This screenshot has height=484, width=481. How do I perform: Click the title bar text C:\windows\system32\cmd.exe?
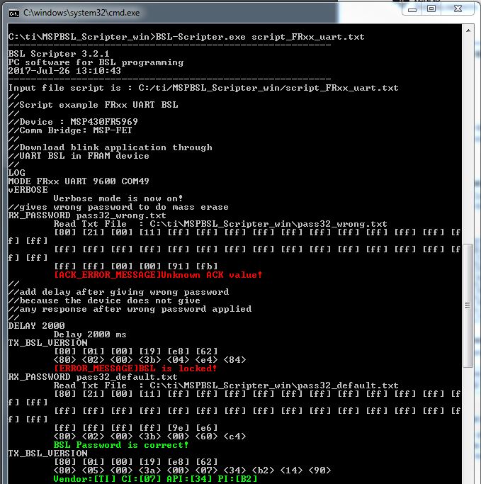click(81, 13)
